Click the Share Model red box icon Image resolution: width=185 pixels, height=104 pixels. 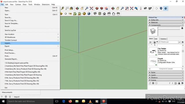pyautogui.click(x=101, y=8)
